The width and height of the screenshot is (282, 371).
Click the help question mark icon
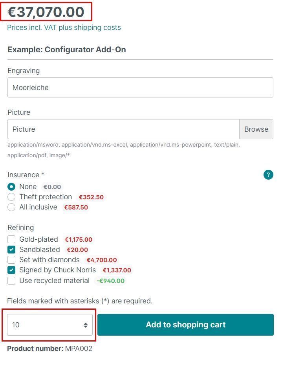pyautogui.click(x=268, y=175)
